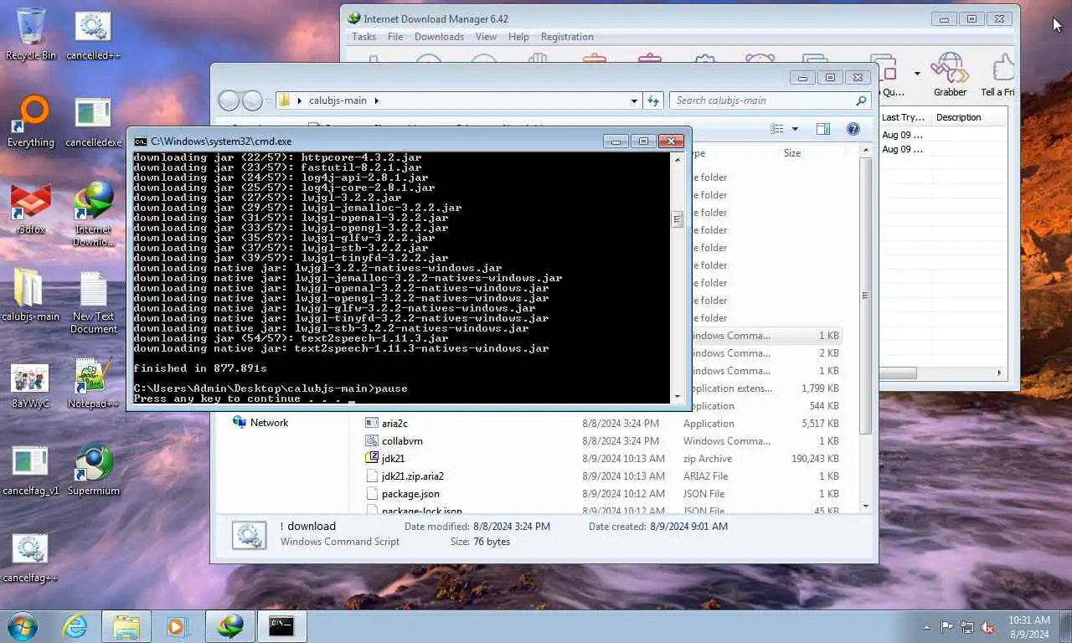Switch to the cmd.exe taskbar button
1072x643 pixels.
pos(281,625)
